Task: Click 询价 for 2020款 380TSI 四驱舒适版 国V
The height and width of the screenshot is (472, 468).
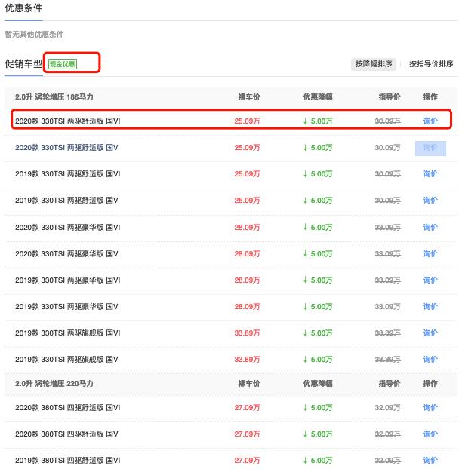Action: click(430, 434)
